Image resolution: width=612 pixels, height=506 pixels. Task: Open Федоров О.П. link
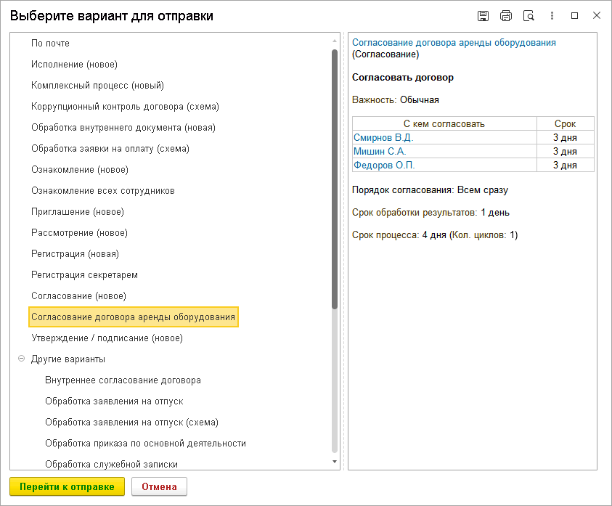point(384,165)
